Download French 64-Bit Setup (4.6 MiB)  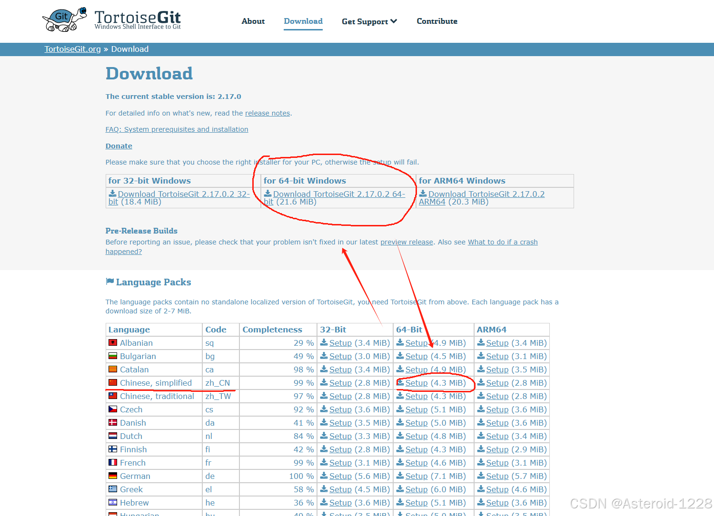click(x=416, y=463)
